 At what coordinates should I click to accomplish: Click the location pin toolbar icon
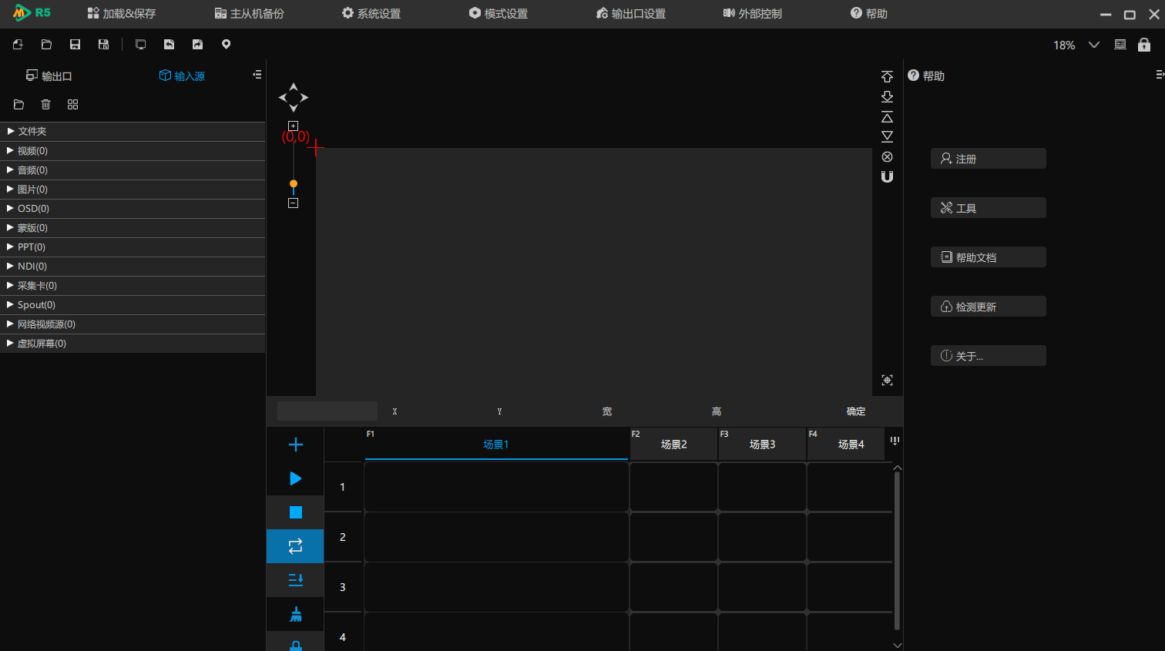pyautogui.click(x=226, y=45)
